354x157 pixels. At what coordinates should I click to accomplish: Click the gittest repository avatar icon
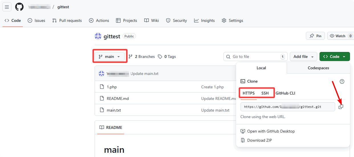click(x=98, y=36)
